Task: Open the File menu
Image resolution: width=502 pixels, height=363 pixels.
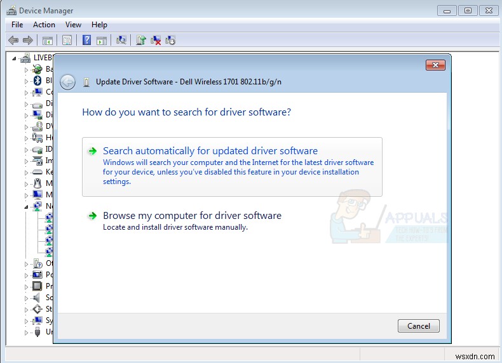Action: [x=17, y=25]
